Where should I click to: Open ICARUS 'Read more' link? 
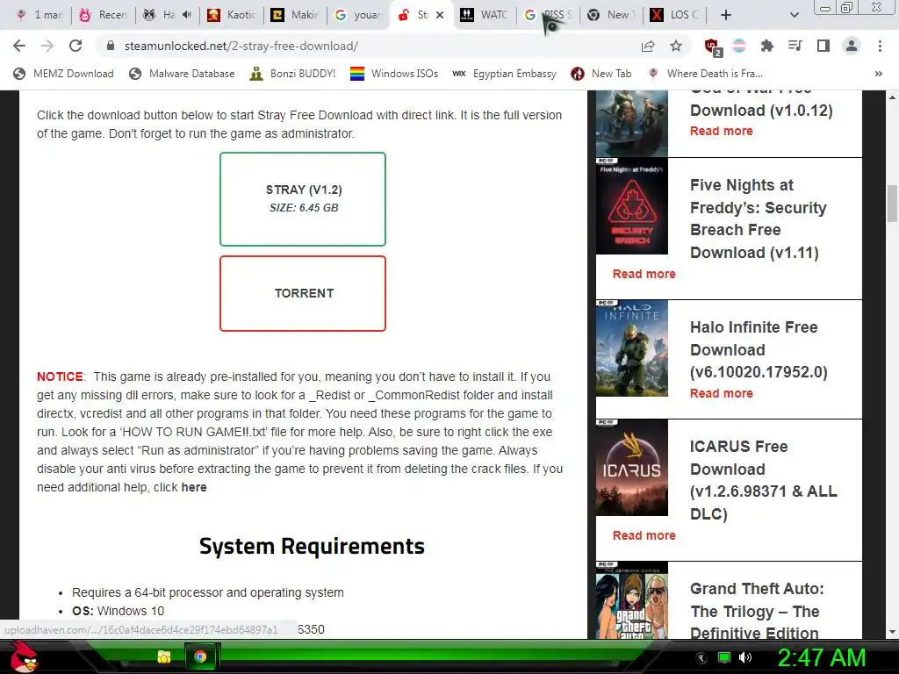644,535
